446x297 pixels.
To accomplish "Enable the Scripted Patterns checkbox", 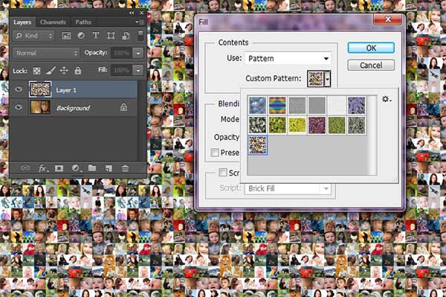I will [x=223, y=172].
